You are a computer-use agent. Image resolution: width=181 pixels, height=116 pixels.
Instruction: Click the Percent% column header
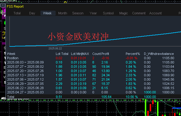(x=133, y=54)
